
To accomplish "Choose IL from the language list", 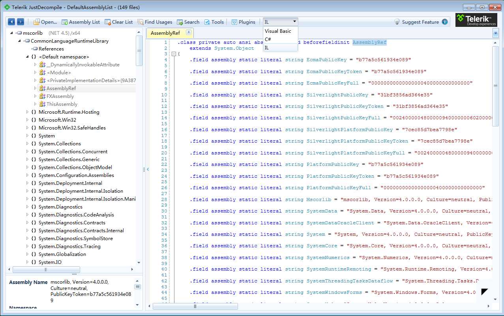I will pos(280,47).
